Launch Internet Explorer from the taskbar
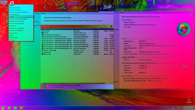The image size is (195, 110). (9, 108)
